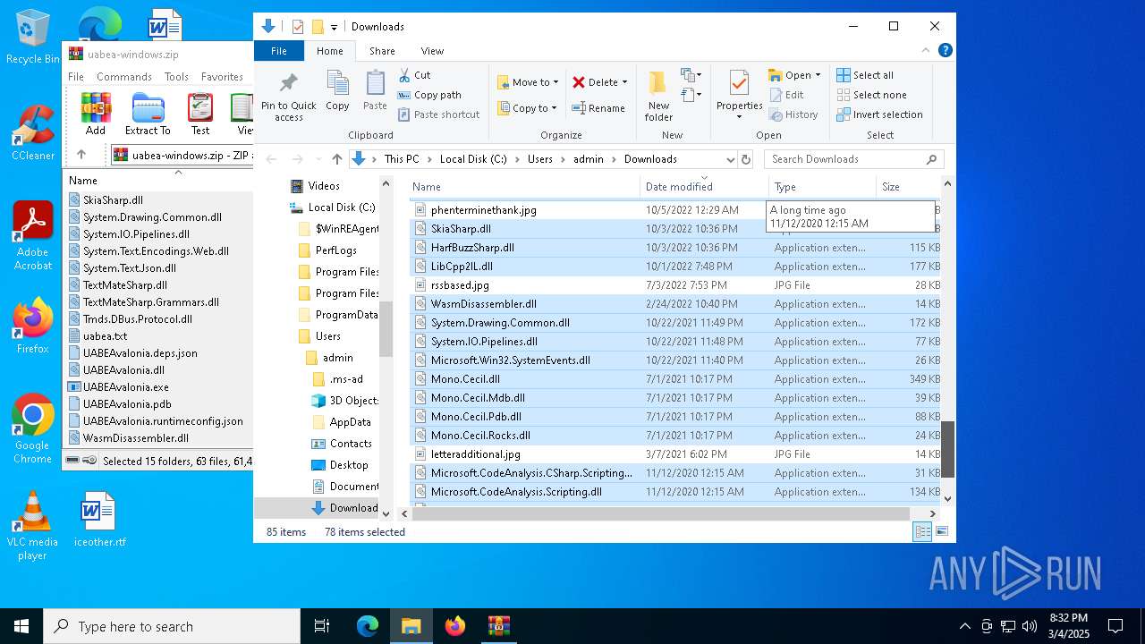Click Local Disk (C:) breadcrumb

pyautogui.click(x=473, y=159)
